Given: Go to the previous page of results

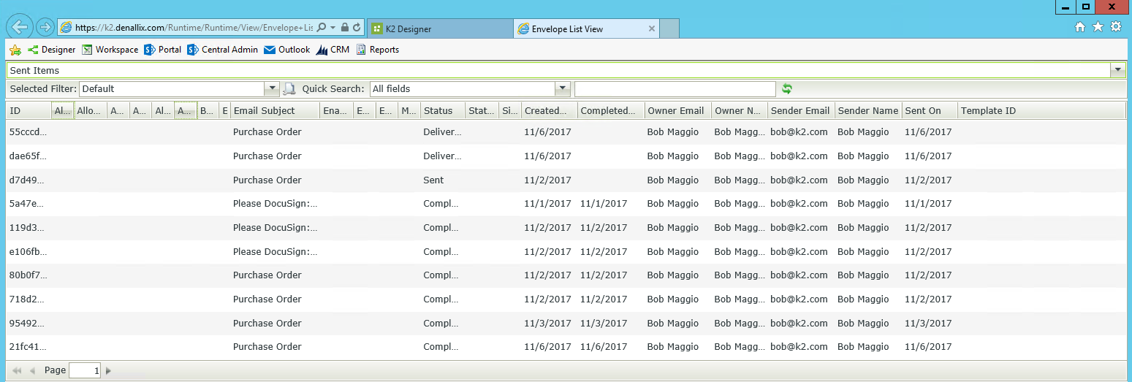Looking at the screenshot, I should click(x=32, y=370).
